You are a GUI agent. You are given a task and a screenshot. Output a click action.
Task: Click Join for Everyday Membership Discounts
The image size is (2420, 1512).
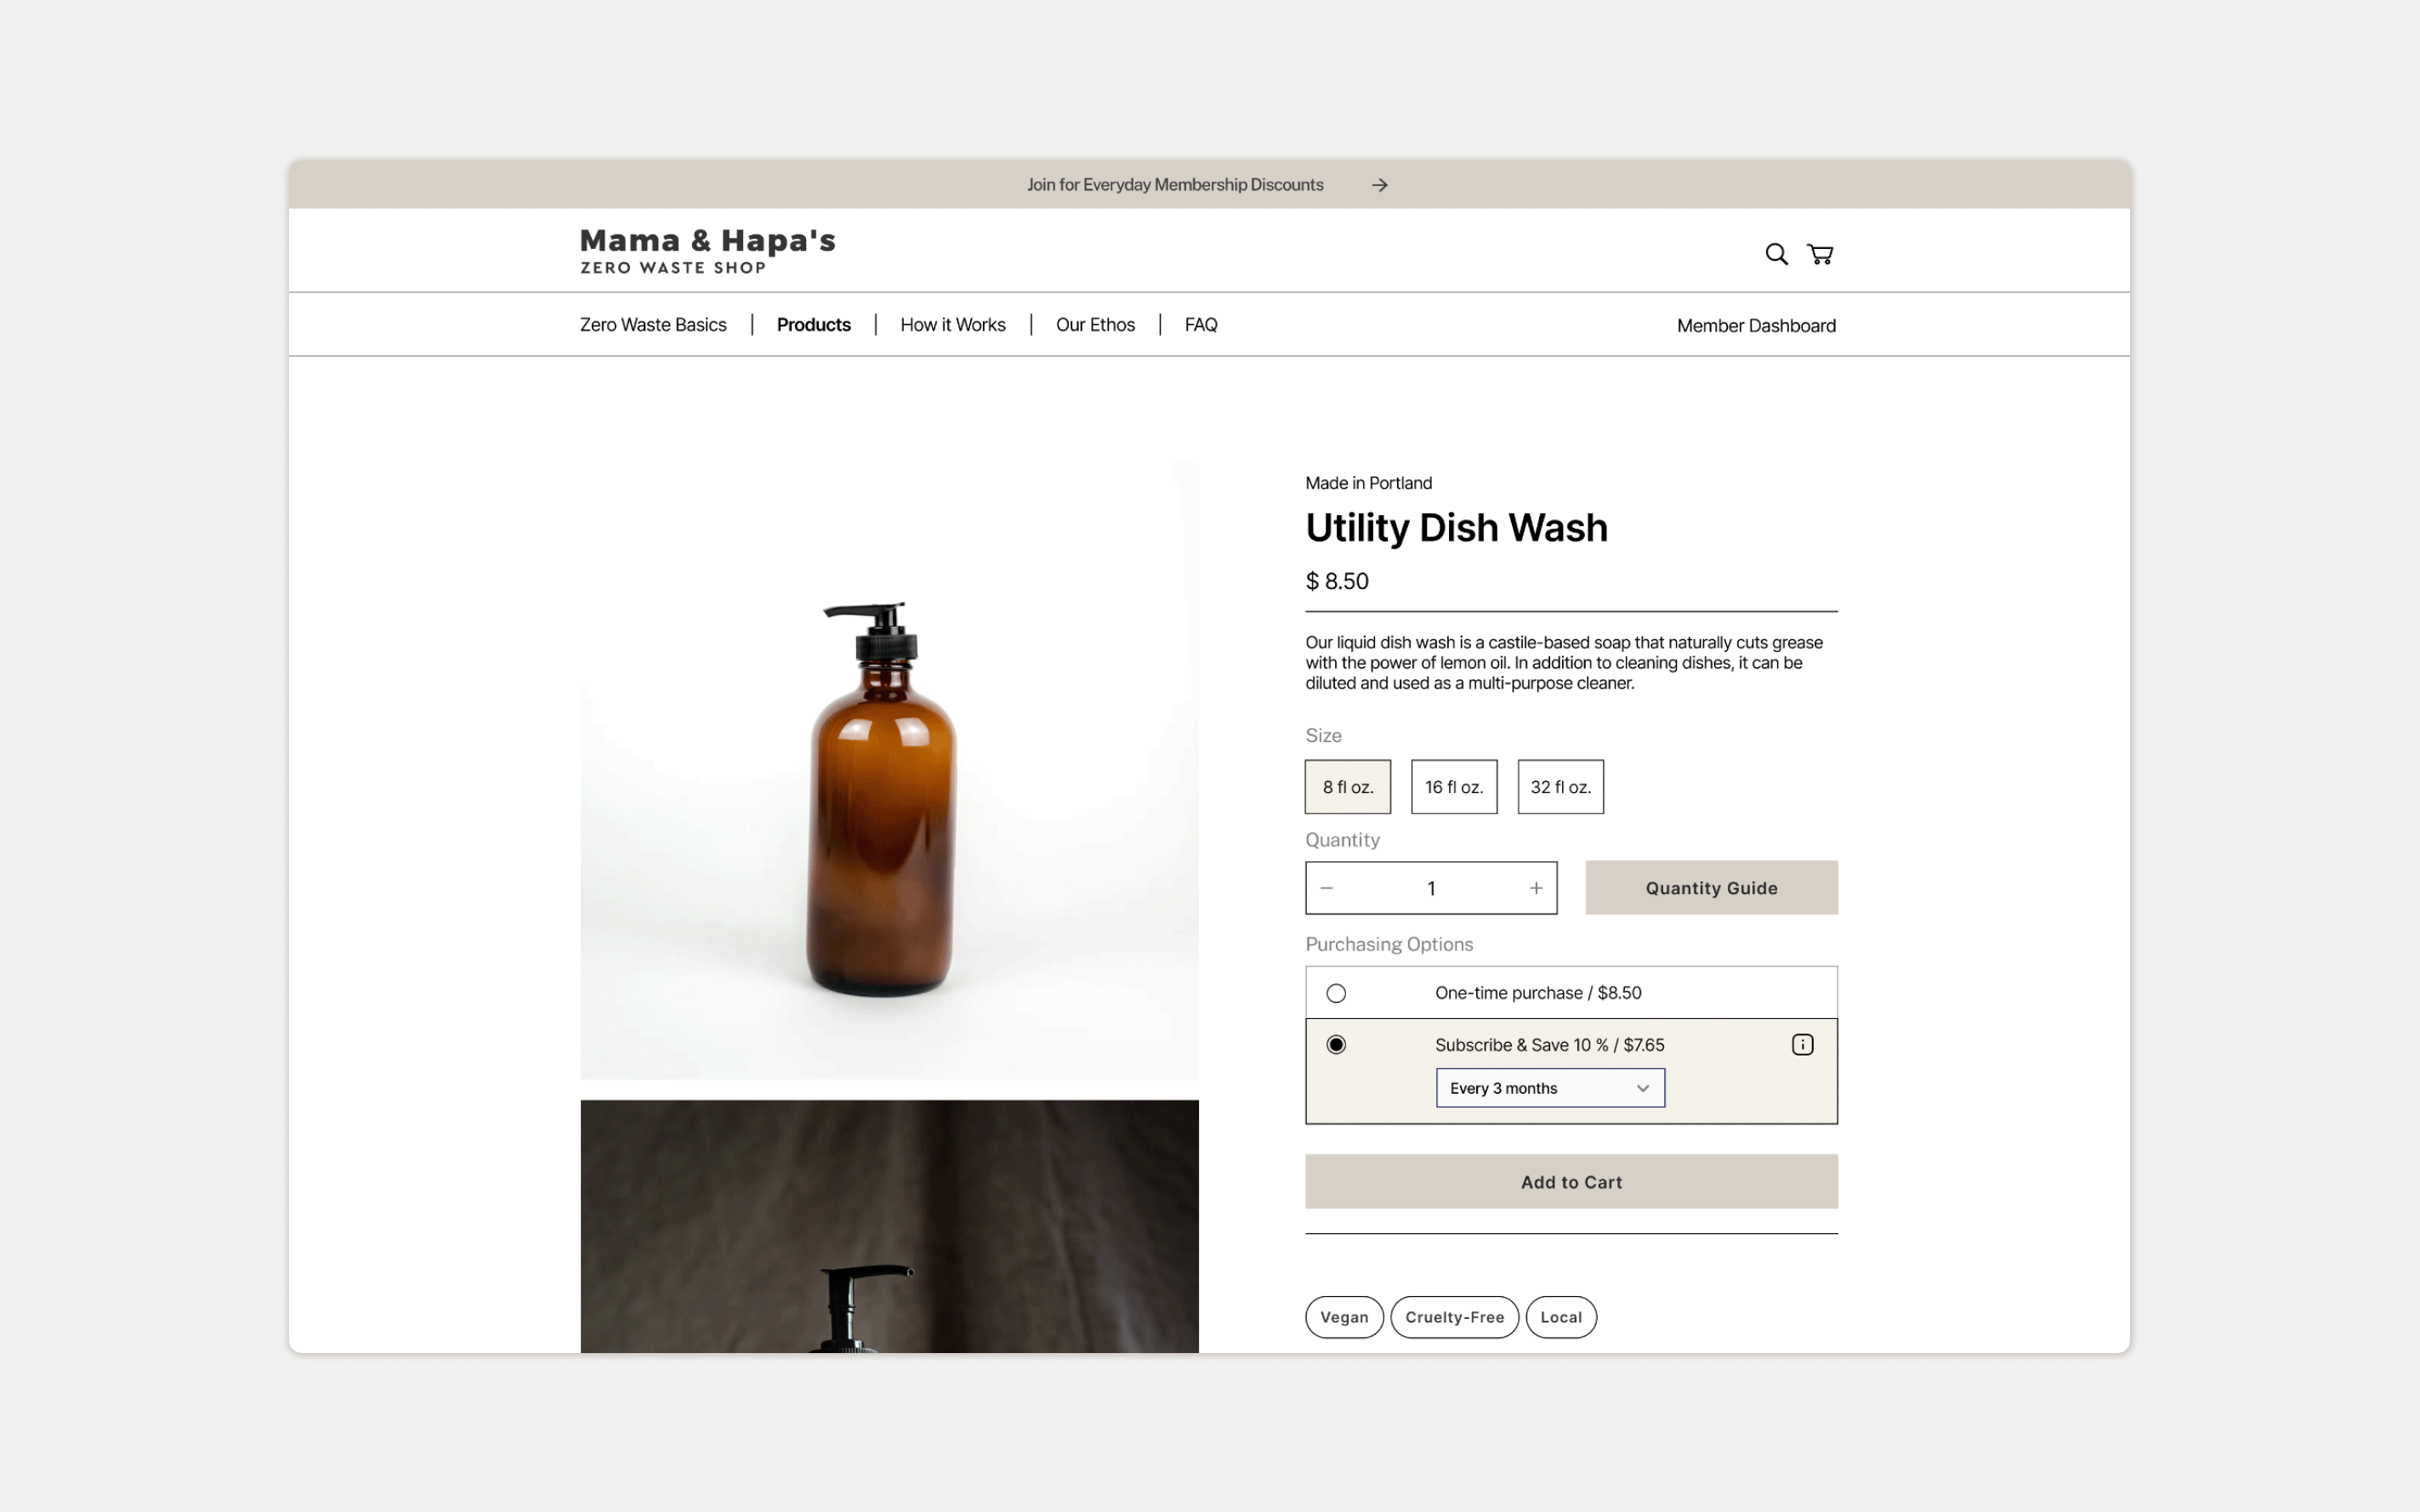pyautogui.click(x=1174, y=185)
